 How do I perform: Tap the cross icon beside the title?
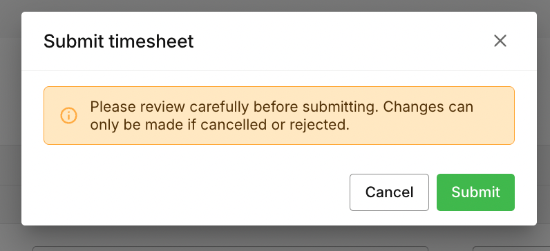point(500,41)
